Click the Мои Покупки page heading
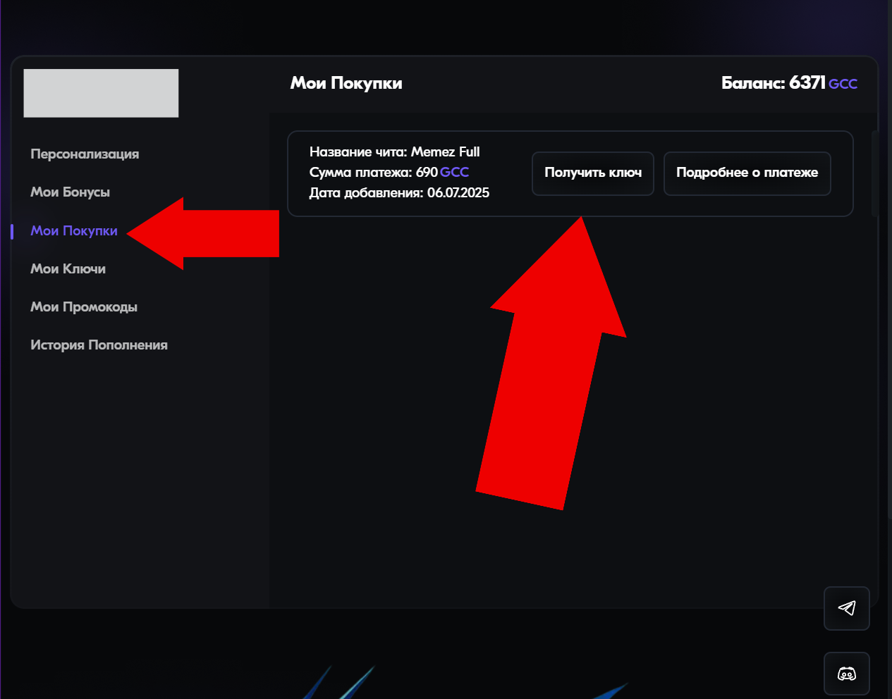 (x=346, y=83)
